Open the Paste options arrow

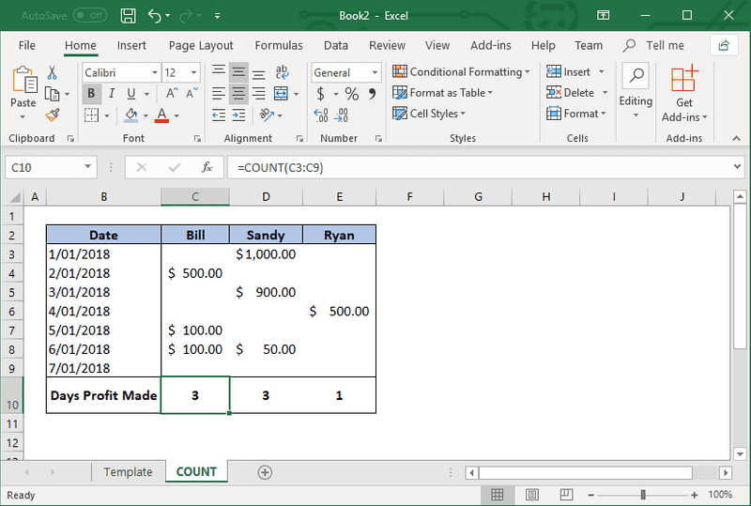23,117
